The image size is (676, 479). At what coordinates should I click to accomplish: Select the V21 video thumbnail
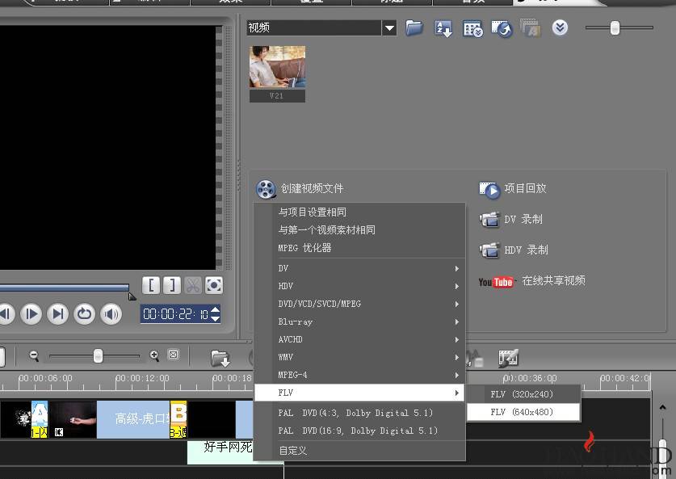point(277,74)
